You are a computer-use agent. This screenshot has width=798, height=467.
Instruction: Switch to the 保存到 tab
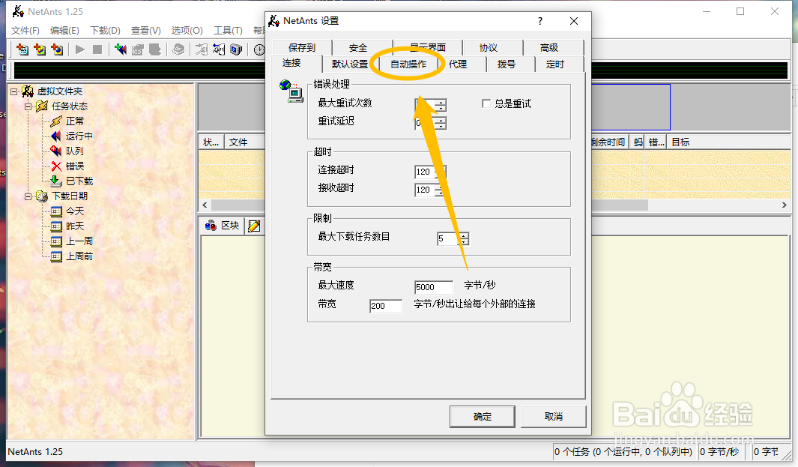click(x=302, y=47)
